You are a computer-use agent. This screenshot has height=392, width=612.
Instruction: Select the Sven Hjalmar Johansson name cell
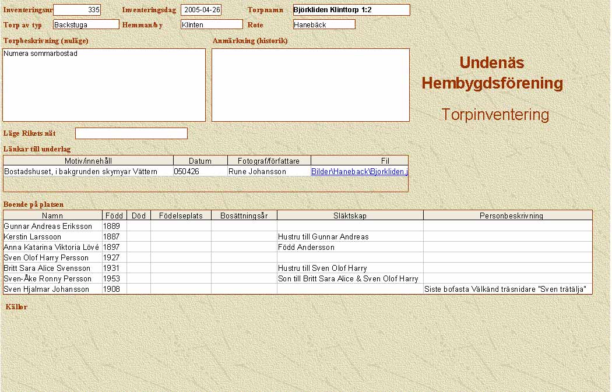coord(47,289)
